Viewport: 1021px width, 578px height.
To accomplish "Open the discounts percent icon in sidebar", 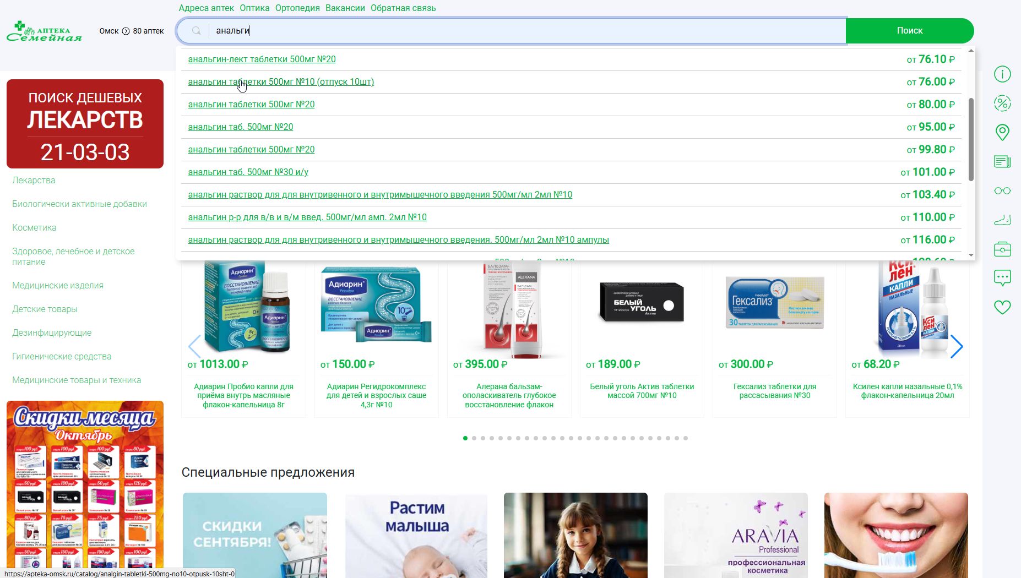I will click(x=1002, y=103).
